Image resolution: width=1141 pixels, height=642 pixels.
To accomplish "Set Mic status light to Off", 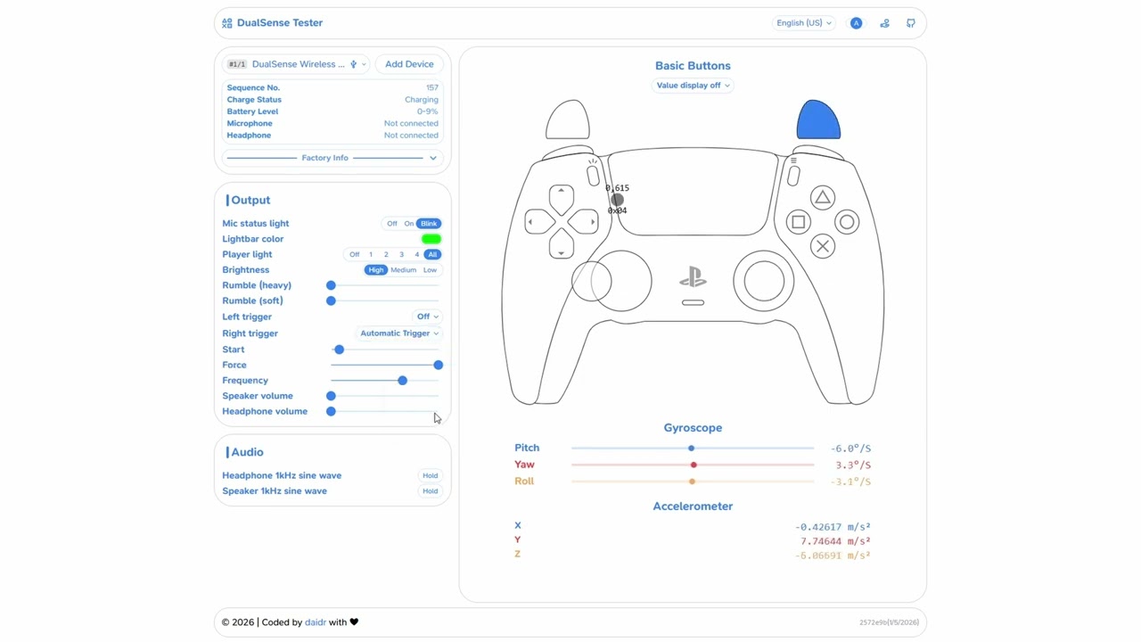I will point(392,224).
